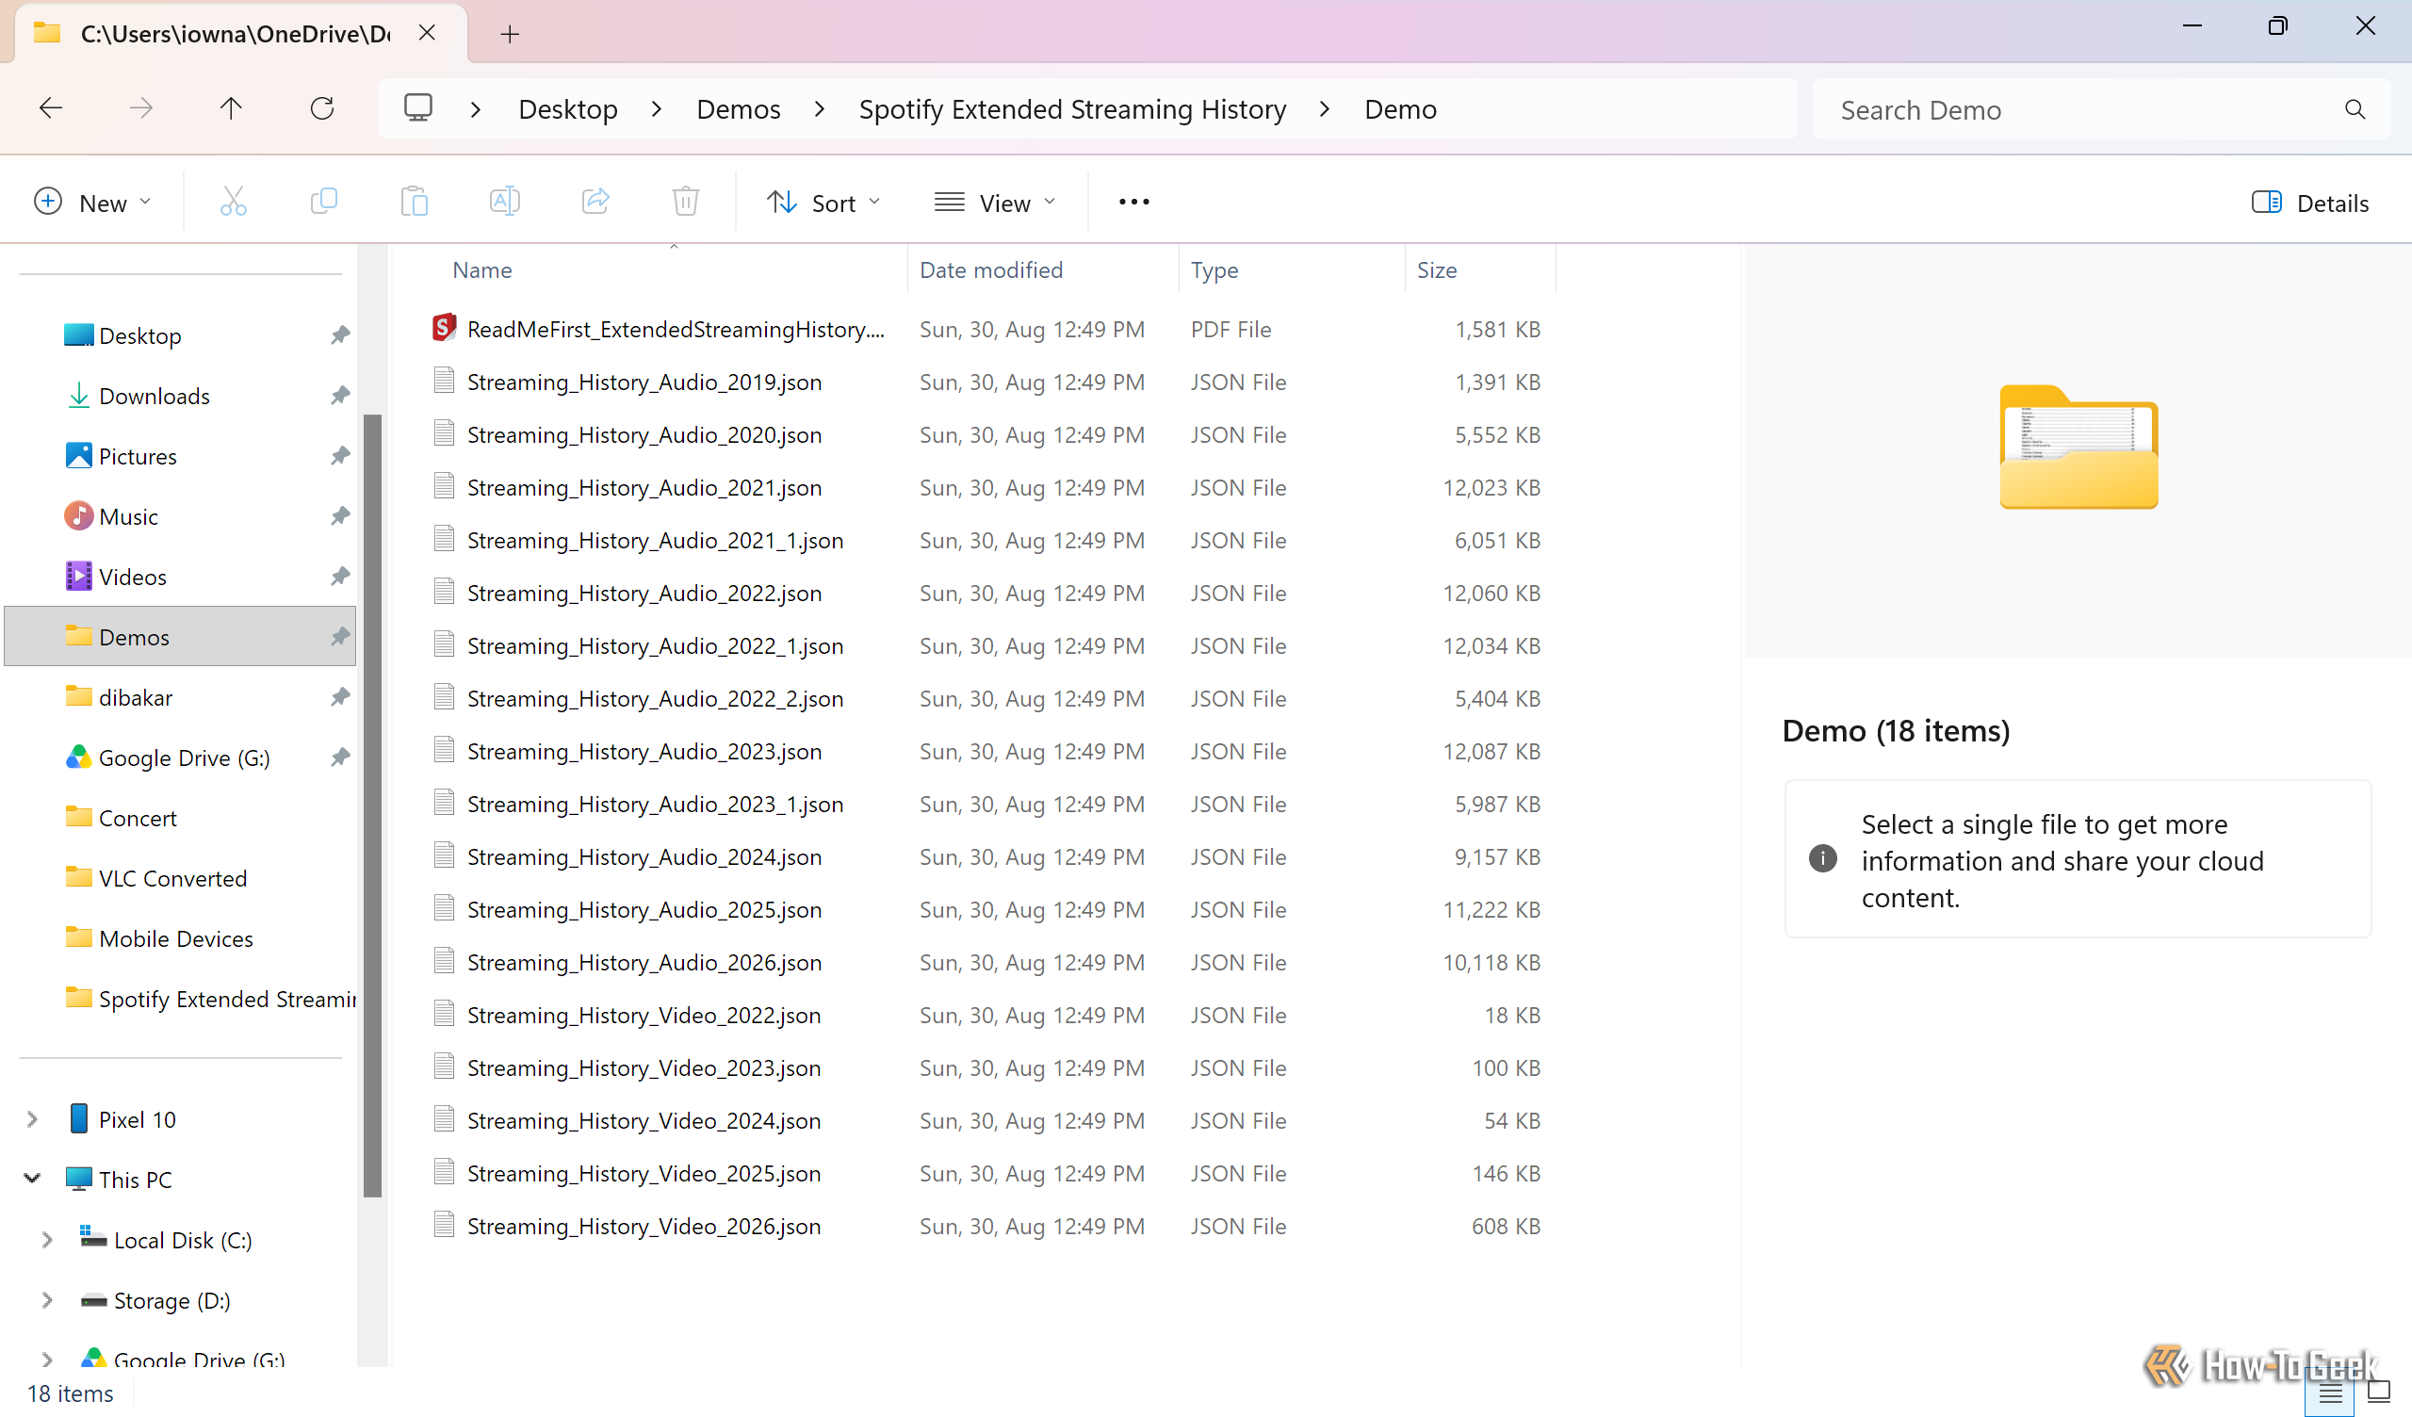This screenshot has height=1417, width=2412.
Task: Select the ReadMeFirst PDF file icon
Action: tap(443, 329)
